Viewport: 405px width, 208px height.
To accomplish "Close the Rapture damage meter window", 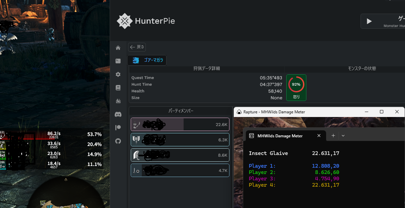I will (x=397, y=112).
